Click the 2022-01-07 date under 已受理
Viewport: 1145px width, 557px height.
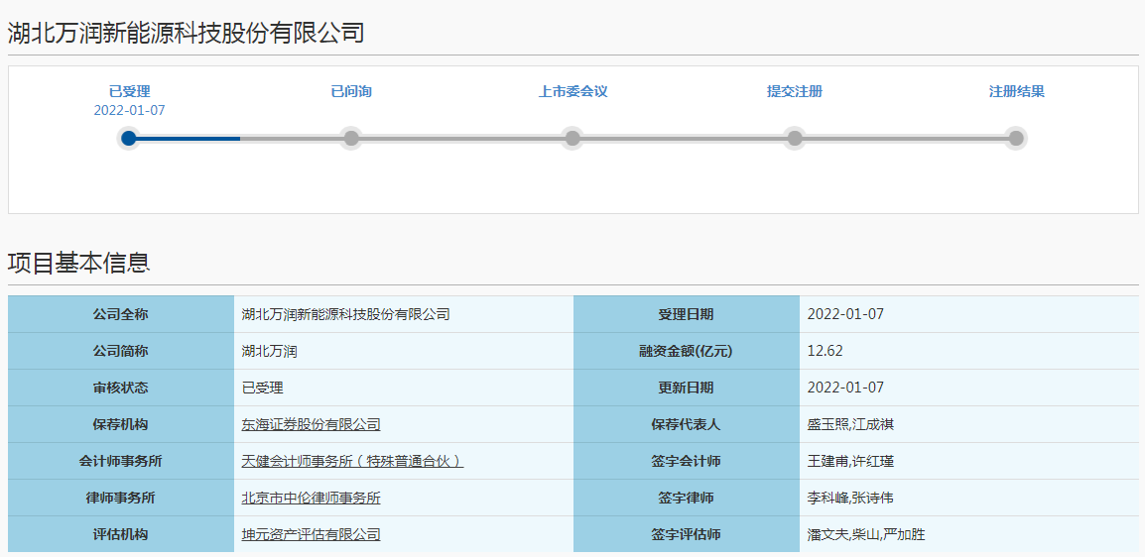[x=129, y=110]
